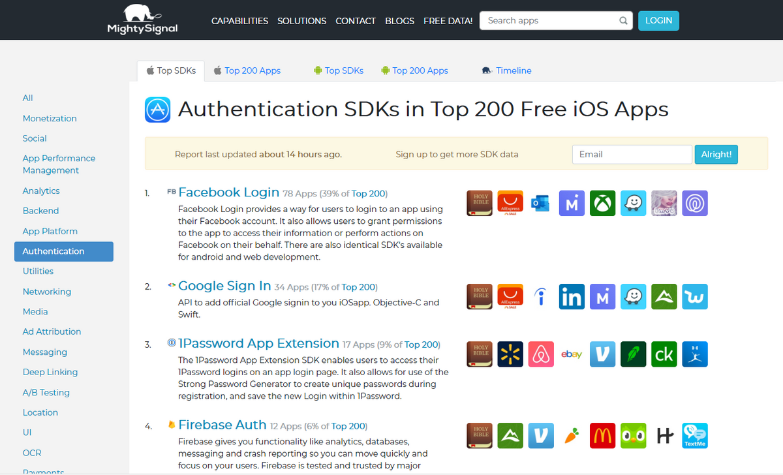Open the Timeline tab
Image resolution: width=783 pixels, height=475 pixels.
point(507,70)
